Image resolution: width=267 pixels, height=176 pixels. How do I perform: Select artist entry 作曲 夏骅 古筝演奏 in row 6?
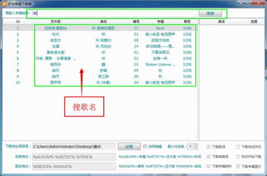56,59
